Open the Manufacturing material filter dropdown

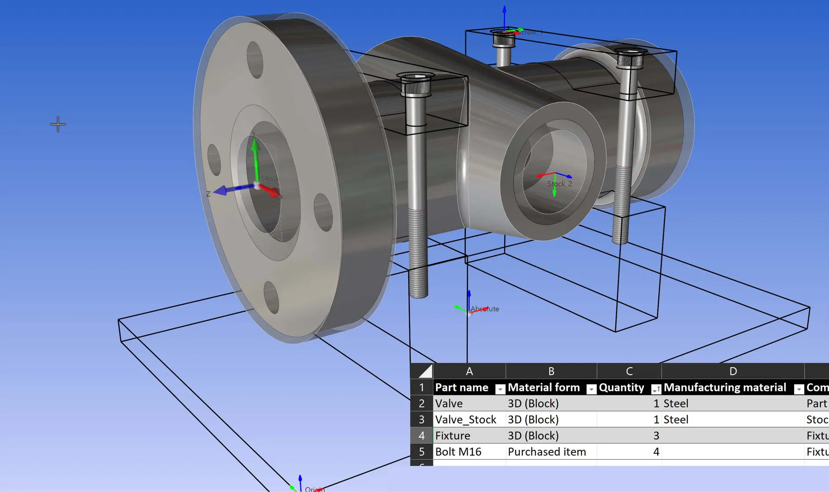click(x=799, y=389)
